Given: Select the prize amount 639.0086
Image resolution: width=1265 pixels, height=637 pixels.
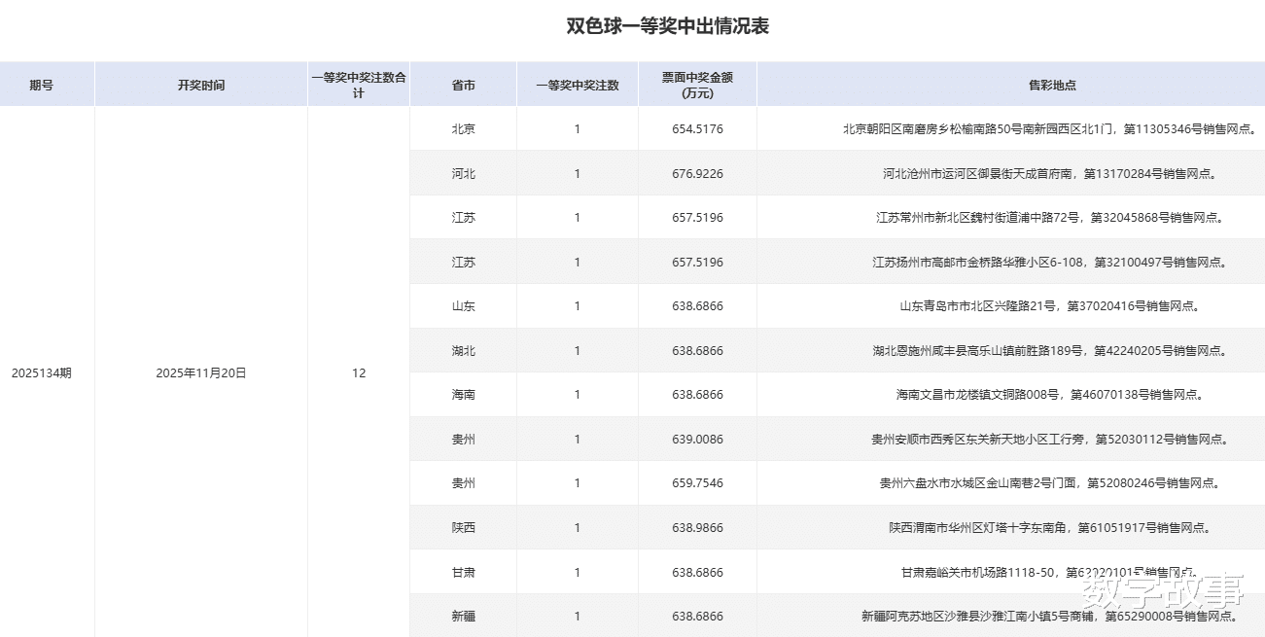Looking at the screenshot, I should click(697, 439).
